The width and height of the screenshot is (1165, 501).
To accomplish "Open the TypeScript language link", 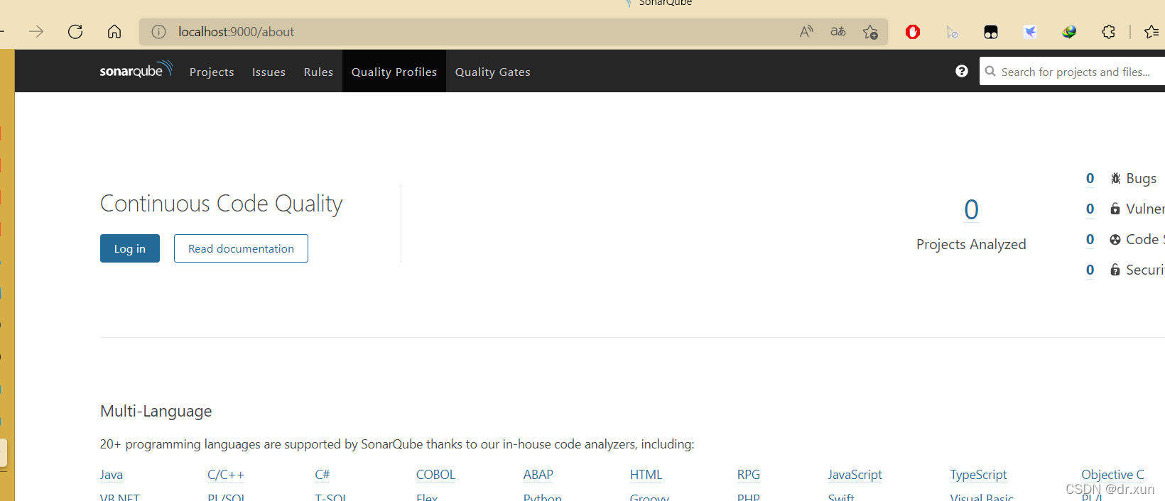I will (x=979, y=475).
